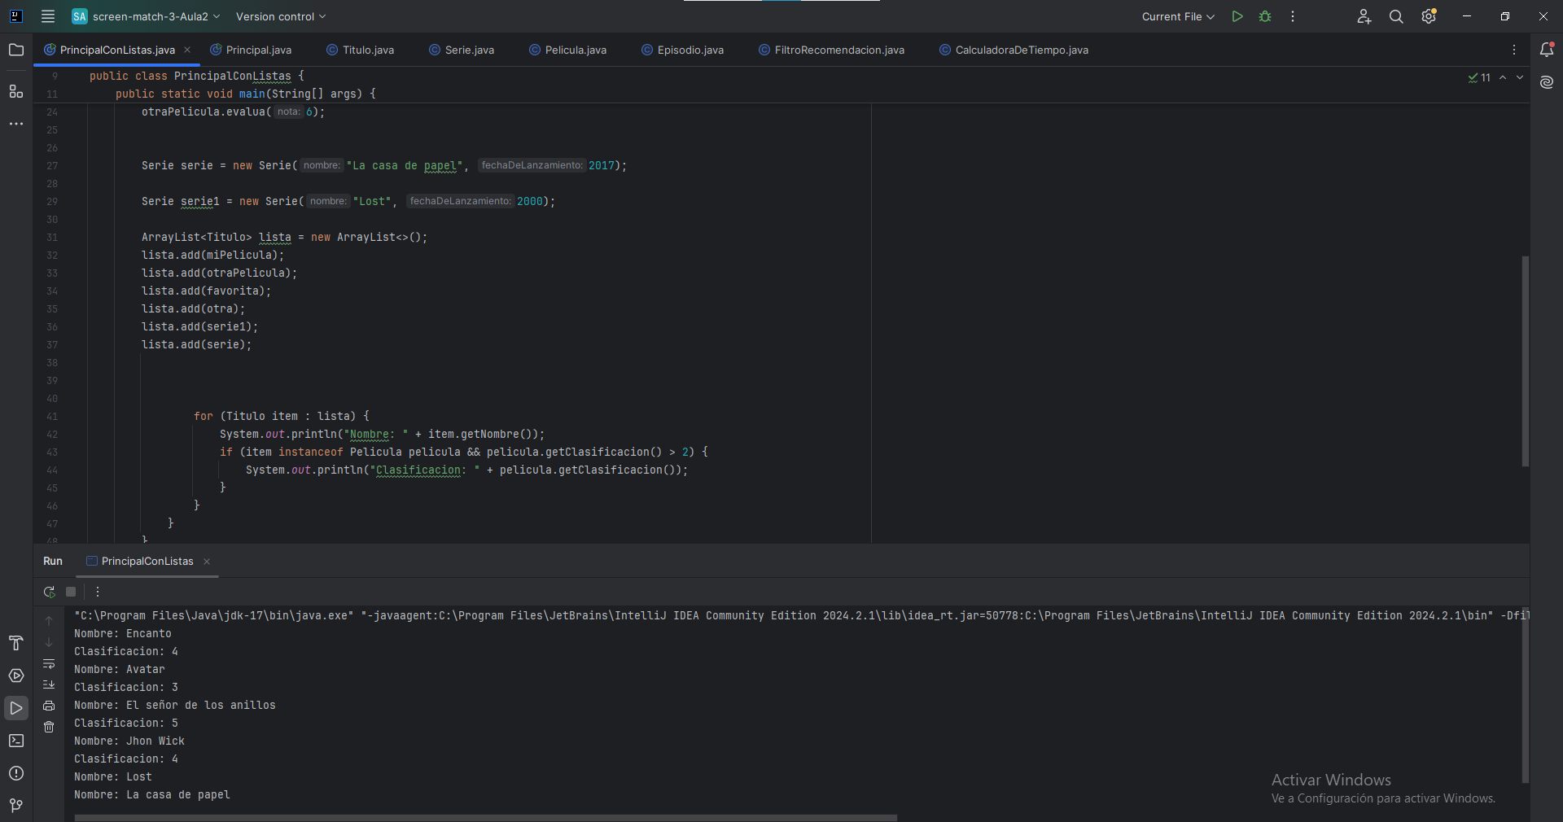This screenshot has width=1563, height=822.
Task: Open Code With Me collaboration icon
Action: pyautogui.click(x=1364, y=16)
